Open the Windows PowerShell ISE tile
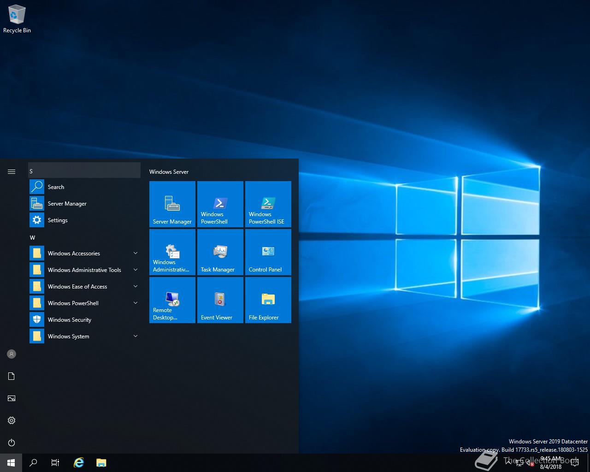This screenshot has width=590, height=472. pyautogui.click(x=268, y=204)
